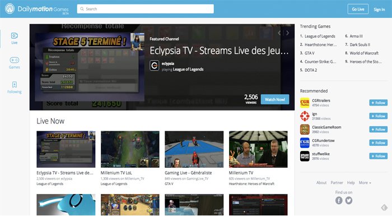The width and height of the screenshot is (392, 216).
Task: Follow the ign channel
Action: coord(378,116)
